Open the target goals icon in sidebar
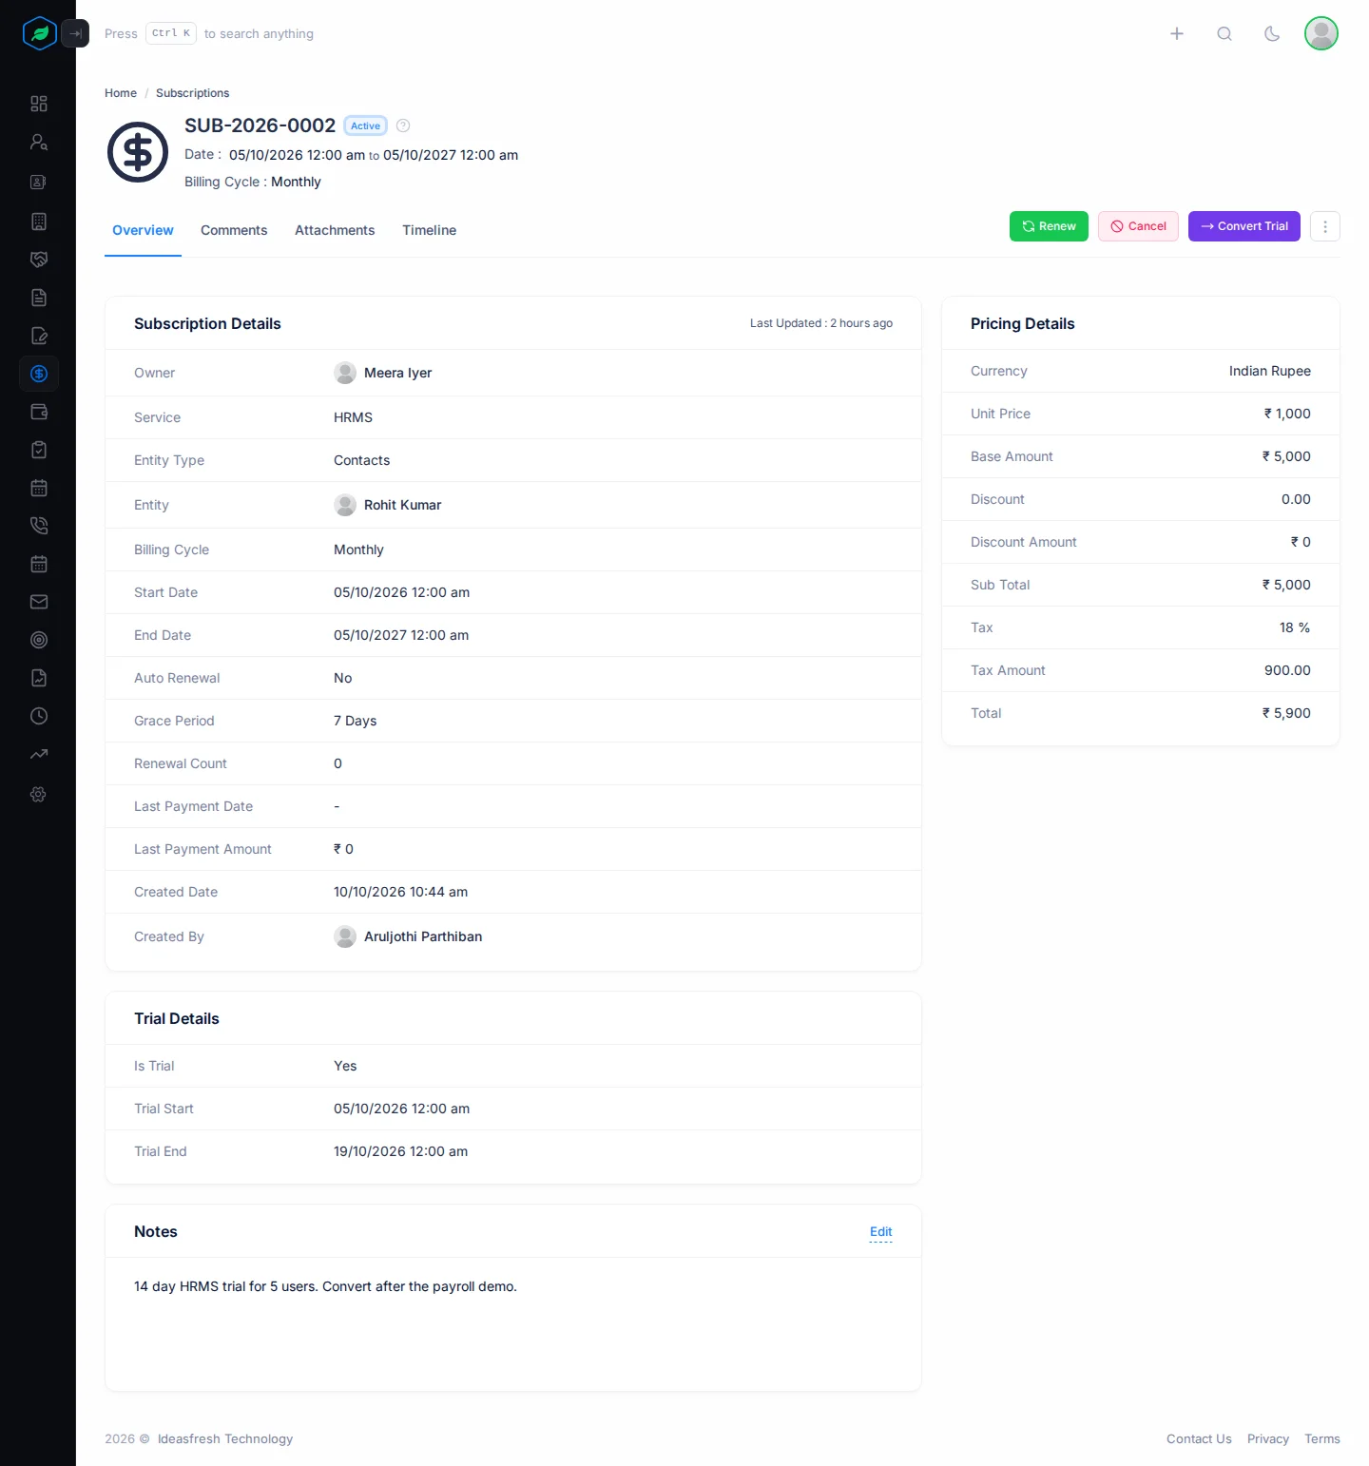Viewport: 1369px width, 1466px height. tap(39, 640)
